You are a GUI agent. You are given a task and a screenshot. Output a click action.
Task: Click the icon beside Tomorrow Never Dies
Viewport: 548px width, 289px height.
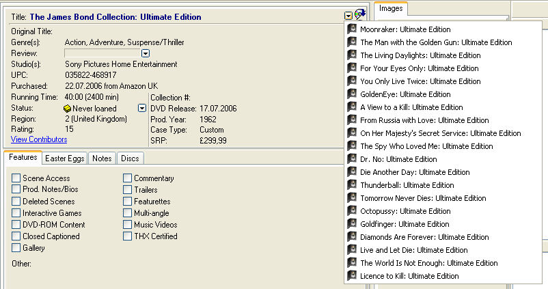pyautogui.click(x=352, y=197)
